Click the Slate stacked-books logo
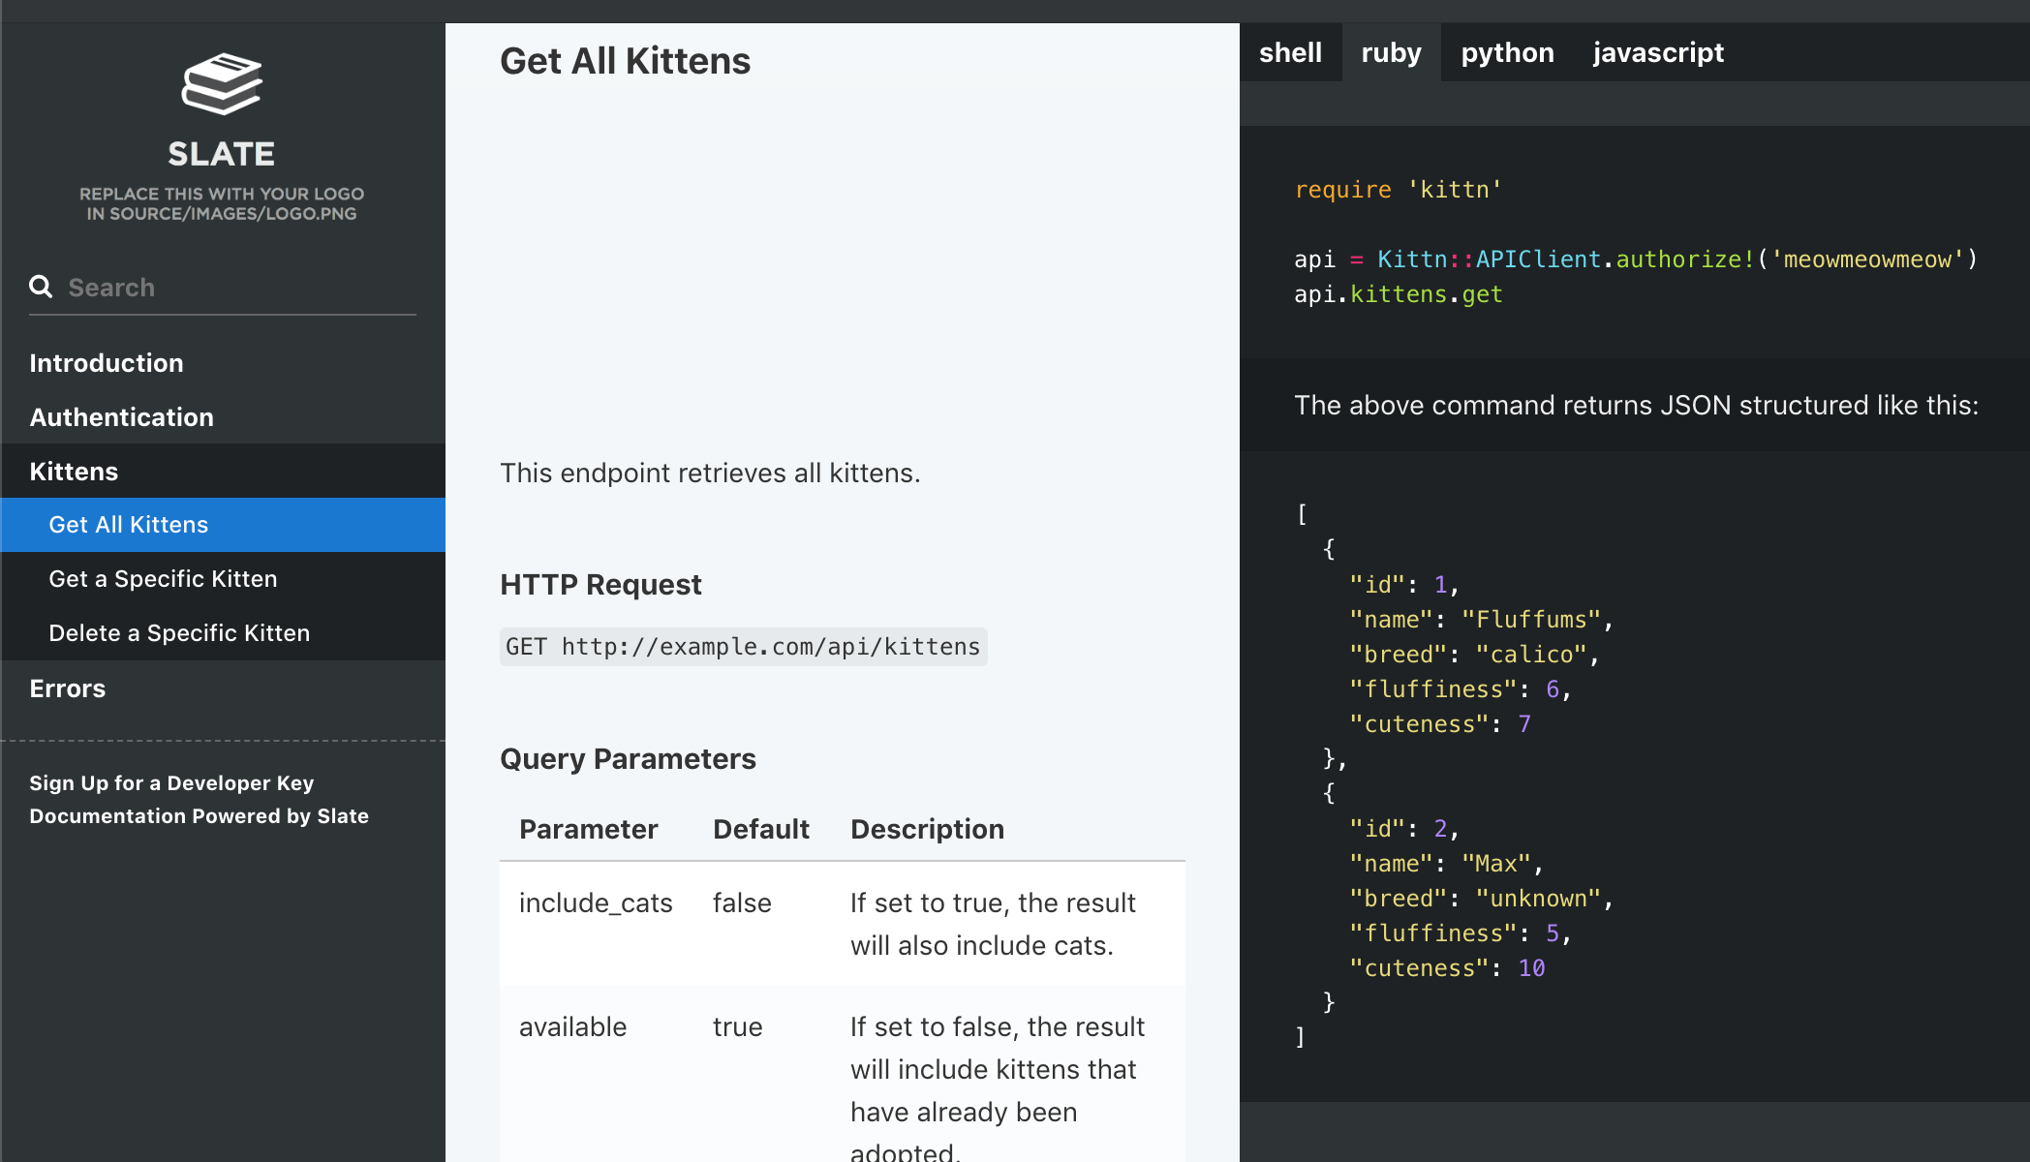Image resolution: width=2030 pixels, height=1162 pixels. (222, 84)
